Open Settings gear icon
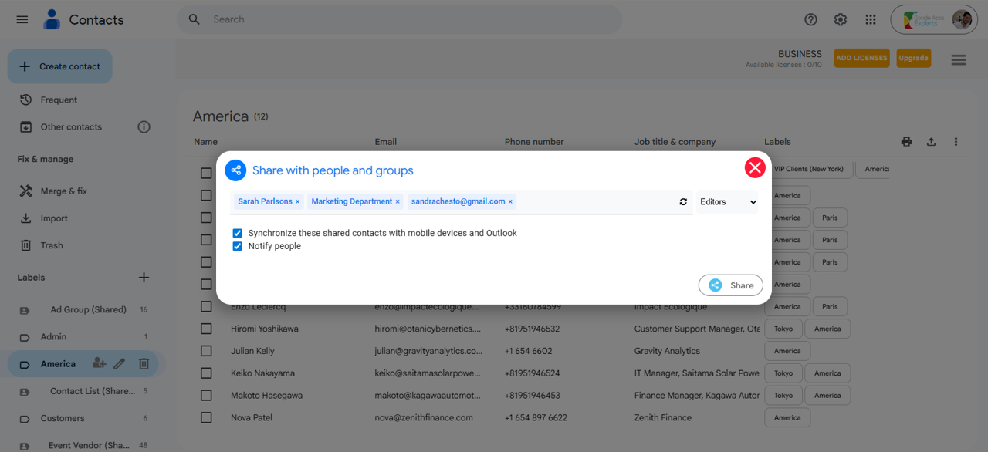The height and width of the screenshot is (452, 988). point(841,20)
